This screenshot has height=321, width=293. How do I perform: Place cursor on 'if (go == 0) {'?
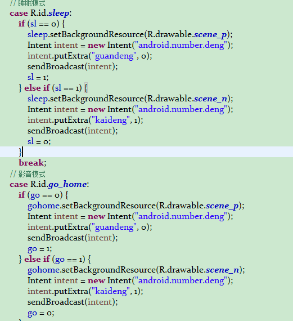(x=43, y=195)
